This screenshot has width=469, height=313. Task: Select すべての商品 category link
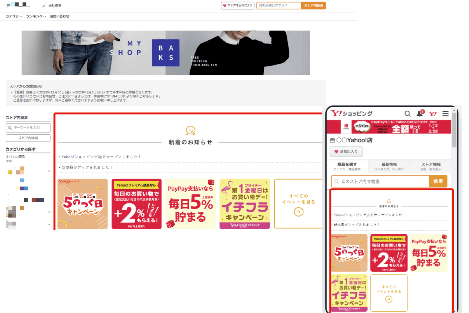click(15, 157)
